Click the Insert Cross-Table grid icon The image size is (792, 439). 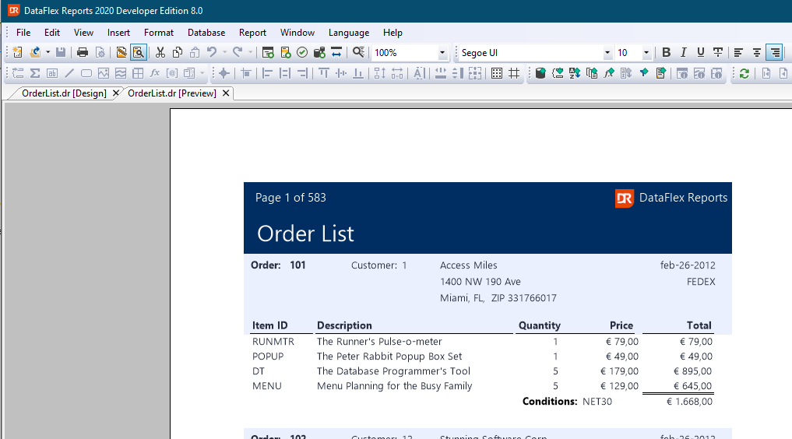(138, 74)
